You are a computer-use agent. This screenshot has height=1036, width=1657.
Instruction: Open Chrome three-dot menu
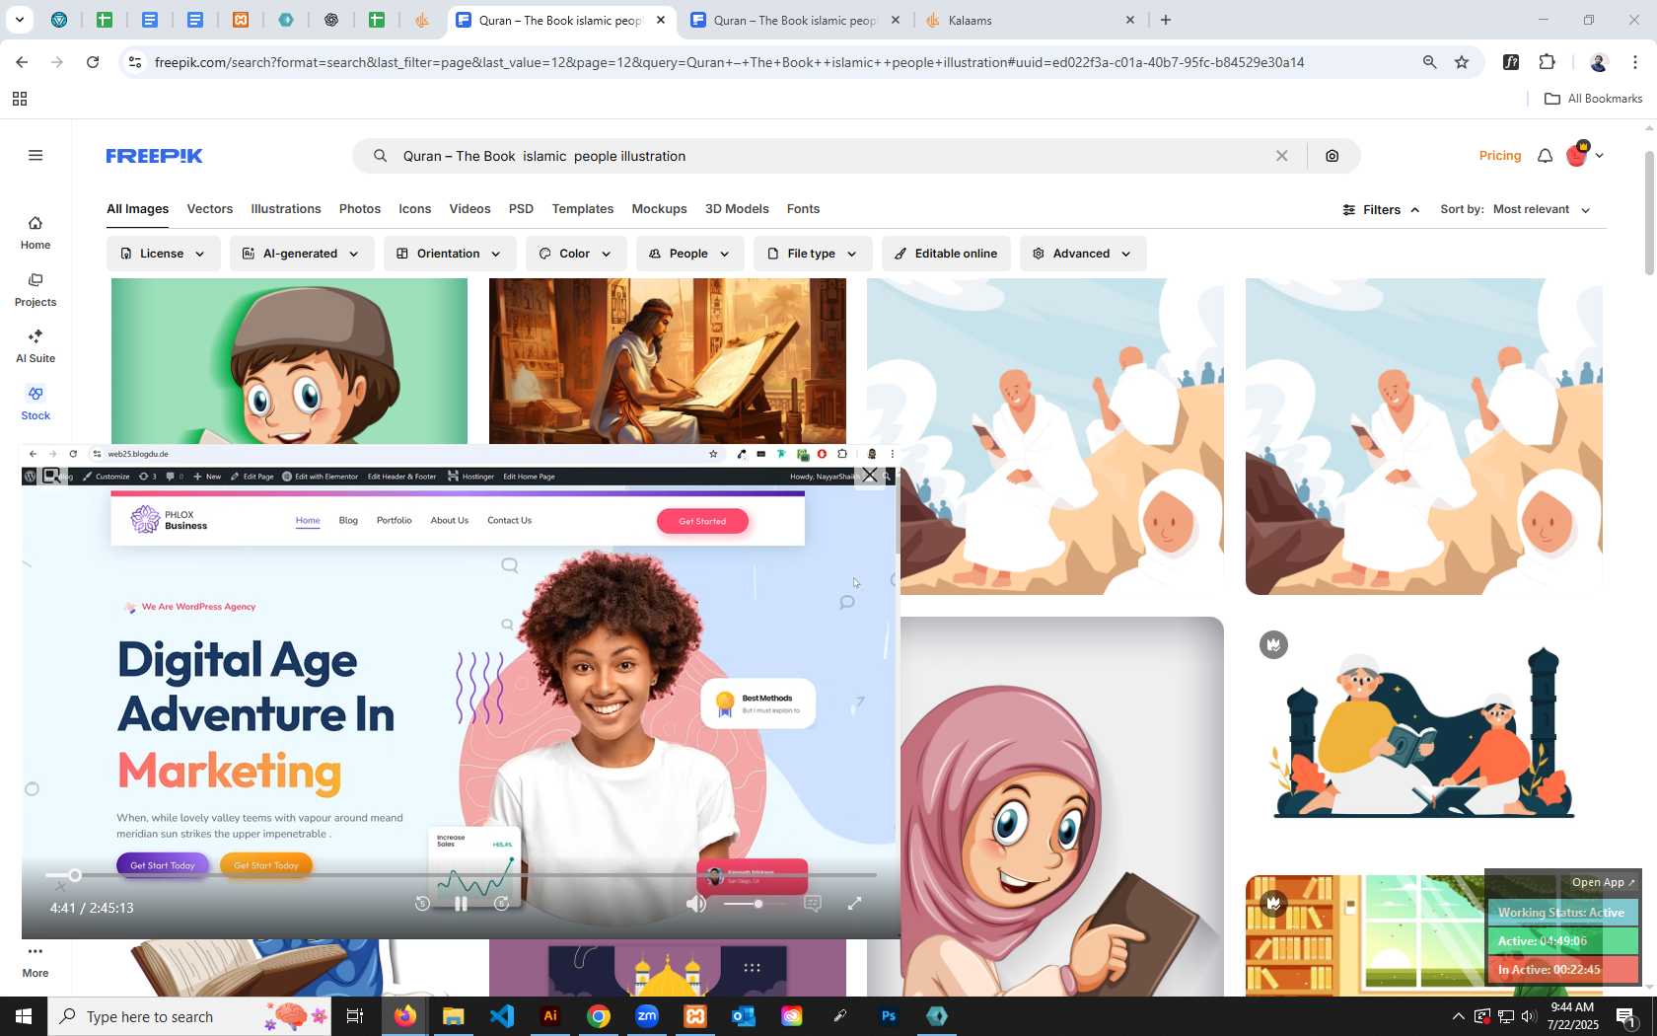tap(1635, 62)
